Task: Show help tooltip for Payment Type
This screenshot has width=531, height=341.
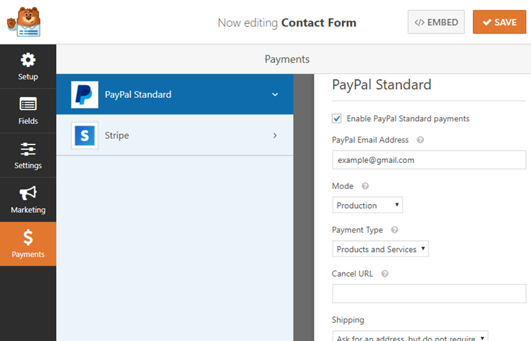Action: click(x=395, y=229)
